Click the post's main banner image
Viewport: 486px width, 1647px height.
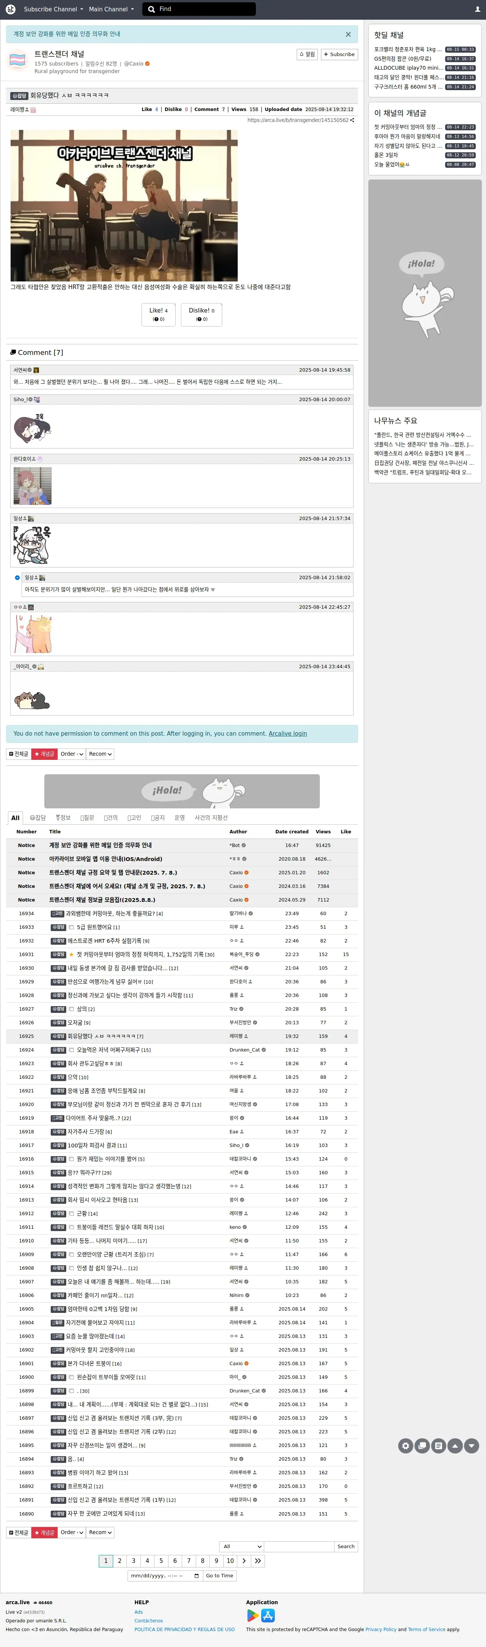coord(124,205)
